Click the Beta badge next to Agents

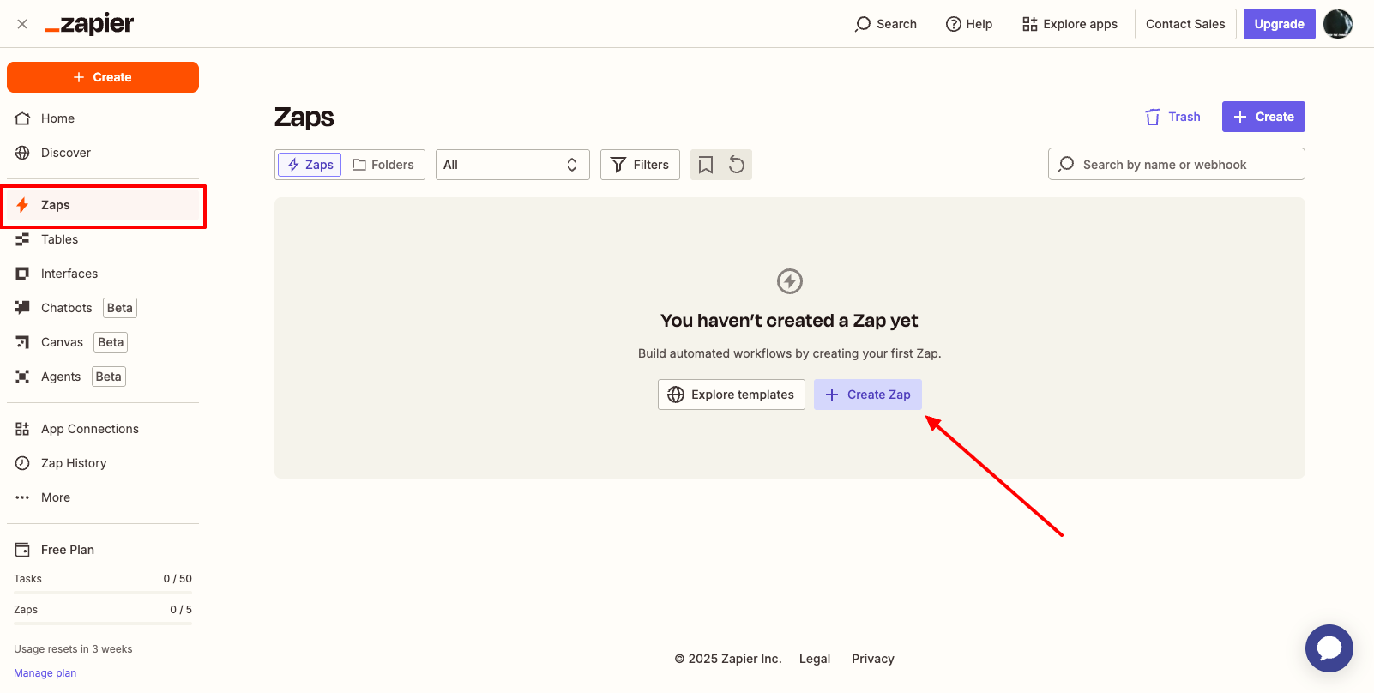coord(109,377)
